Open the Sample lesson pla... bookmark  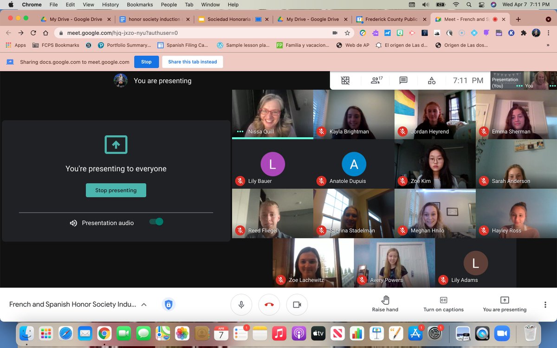pos(243,45)
